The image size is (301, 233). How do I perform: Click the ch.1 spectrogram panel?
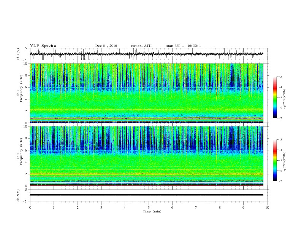[146, 93]
